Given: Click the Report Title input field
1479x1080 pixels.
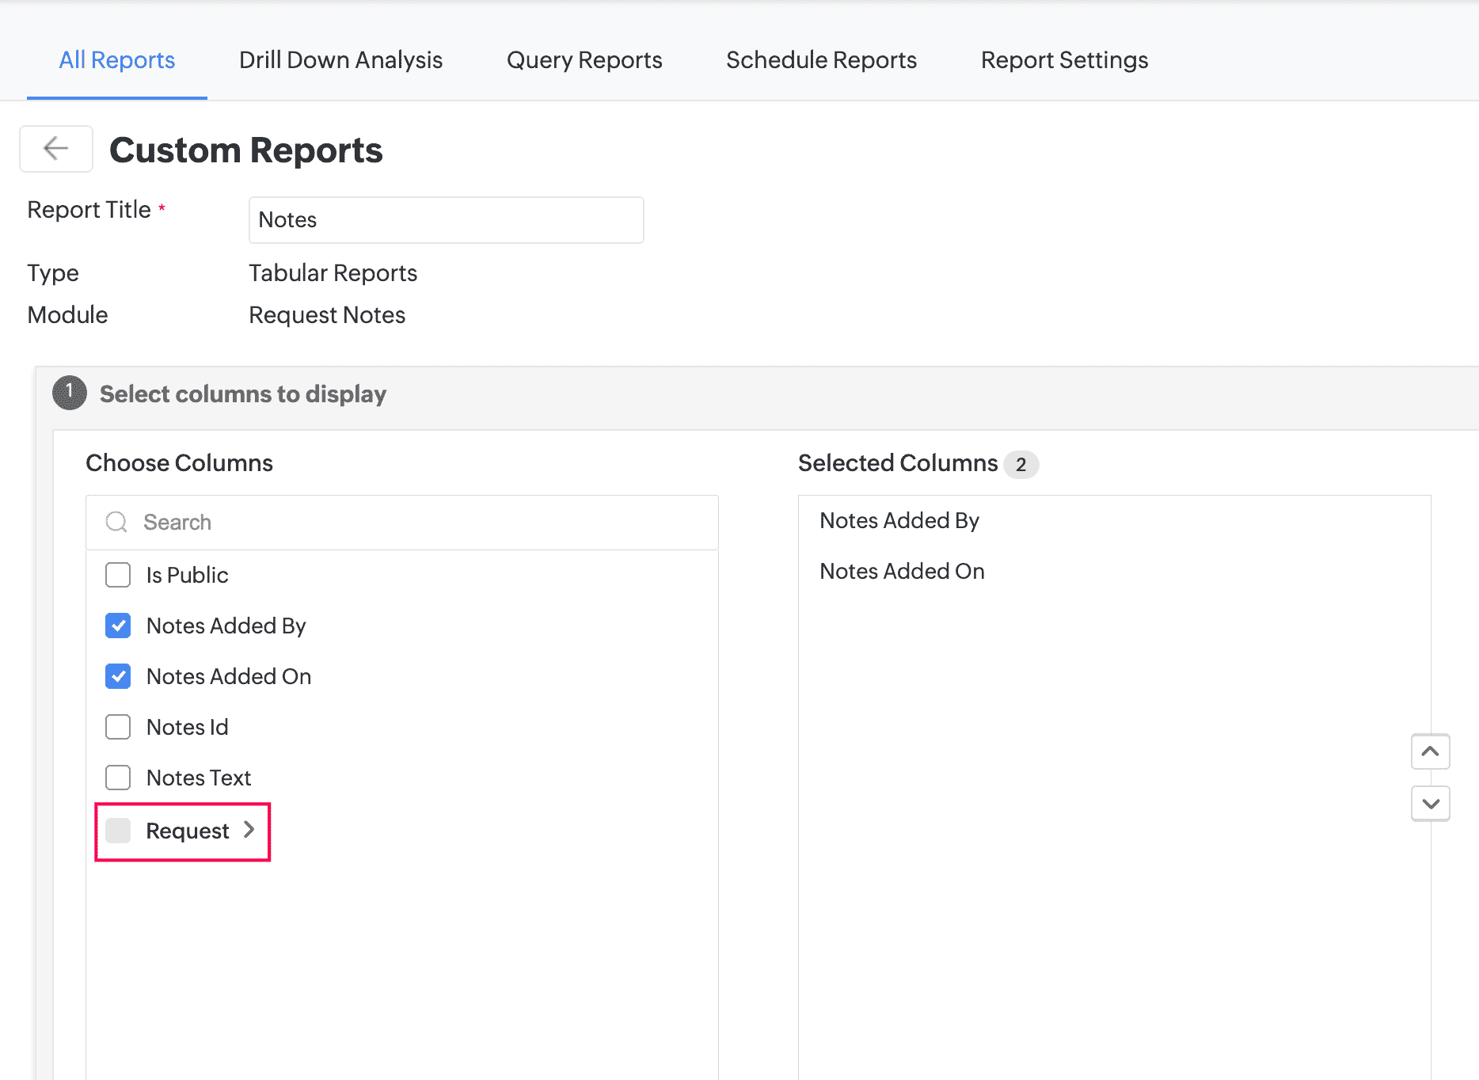Looking at the screenshot, I should (445, 219).
